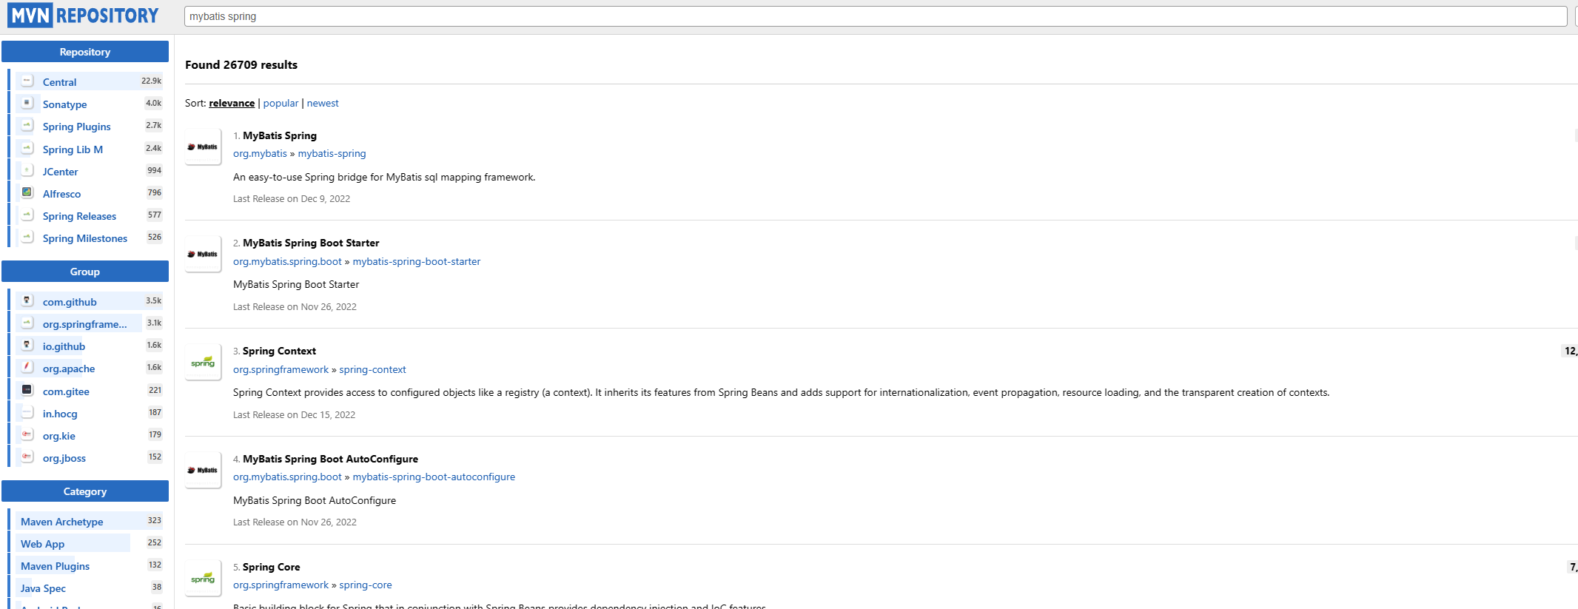The image size is (1578, 609).
Task: Open MyBatis Spring result logo thumbnail
Action: point(203,147)
